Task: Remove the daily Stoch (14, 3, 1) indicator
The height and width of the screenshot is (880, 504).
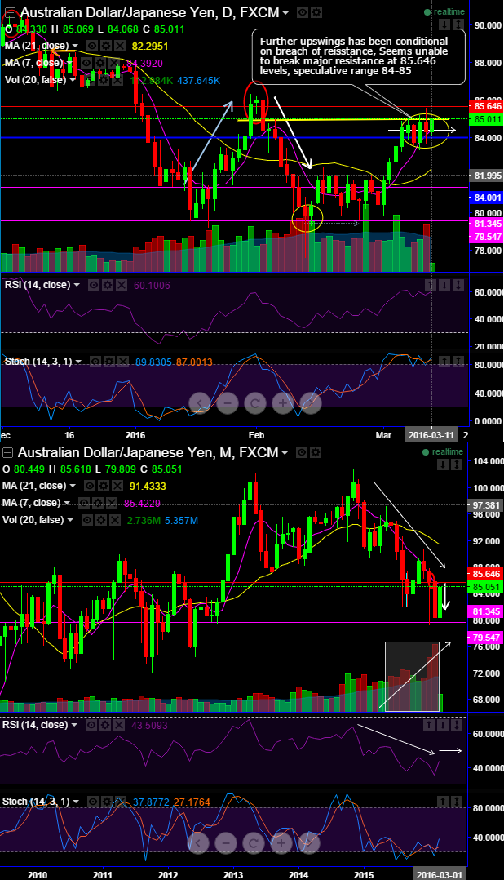Action: point(123,362)
